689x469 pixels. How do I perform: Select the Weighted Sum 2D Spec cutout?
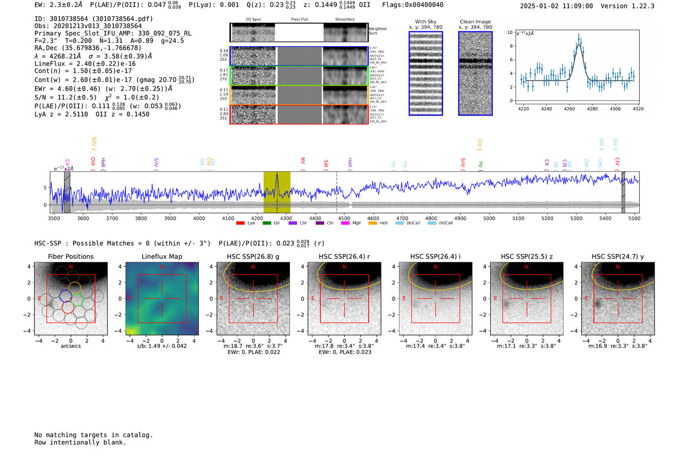tap(253, 32)
